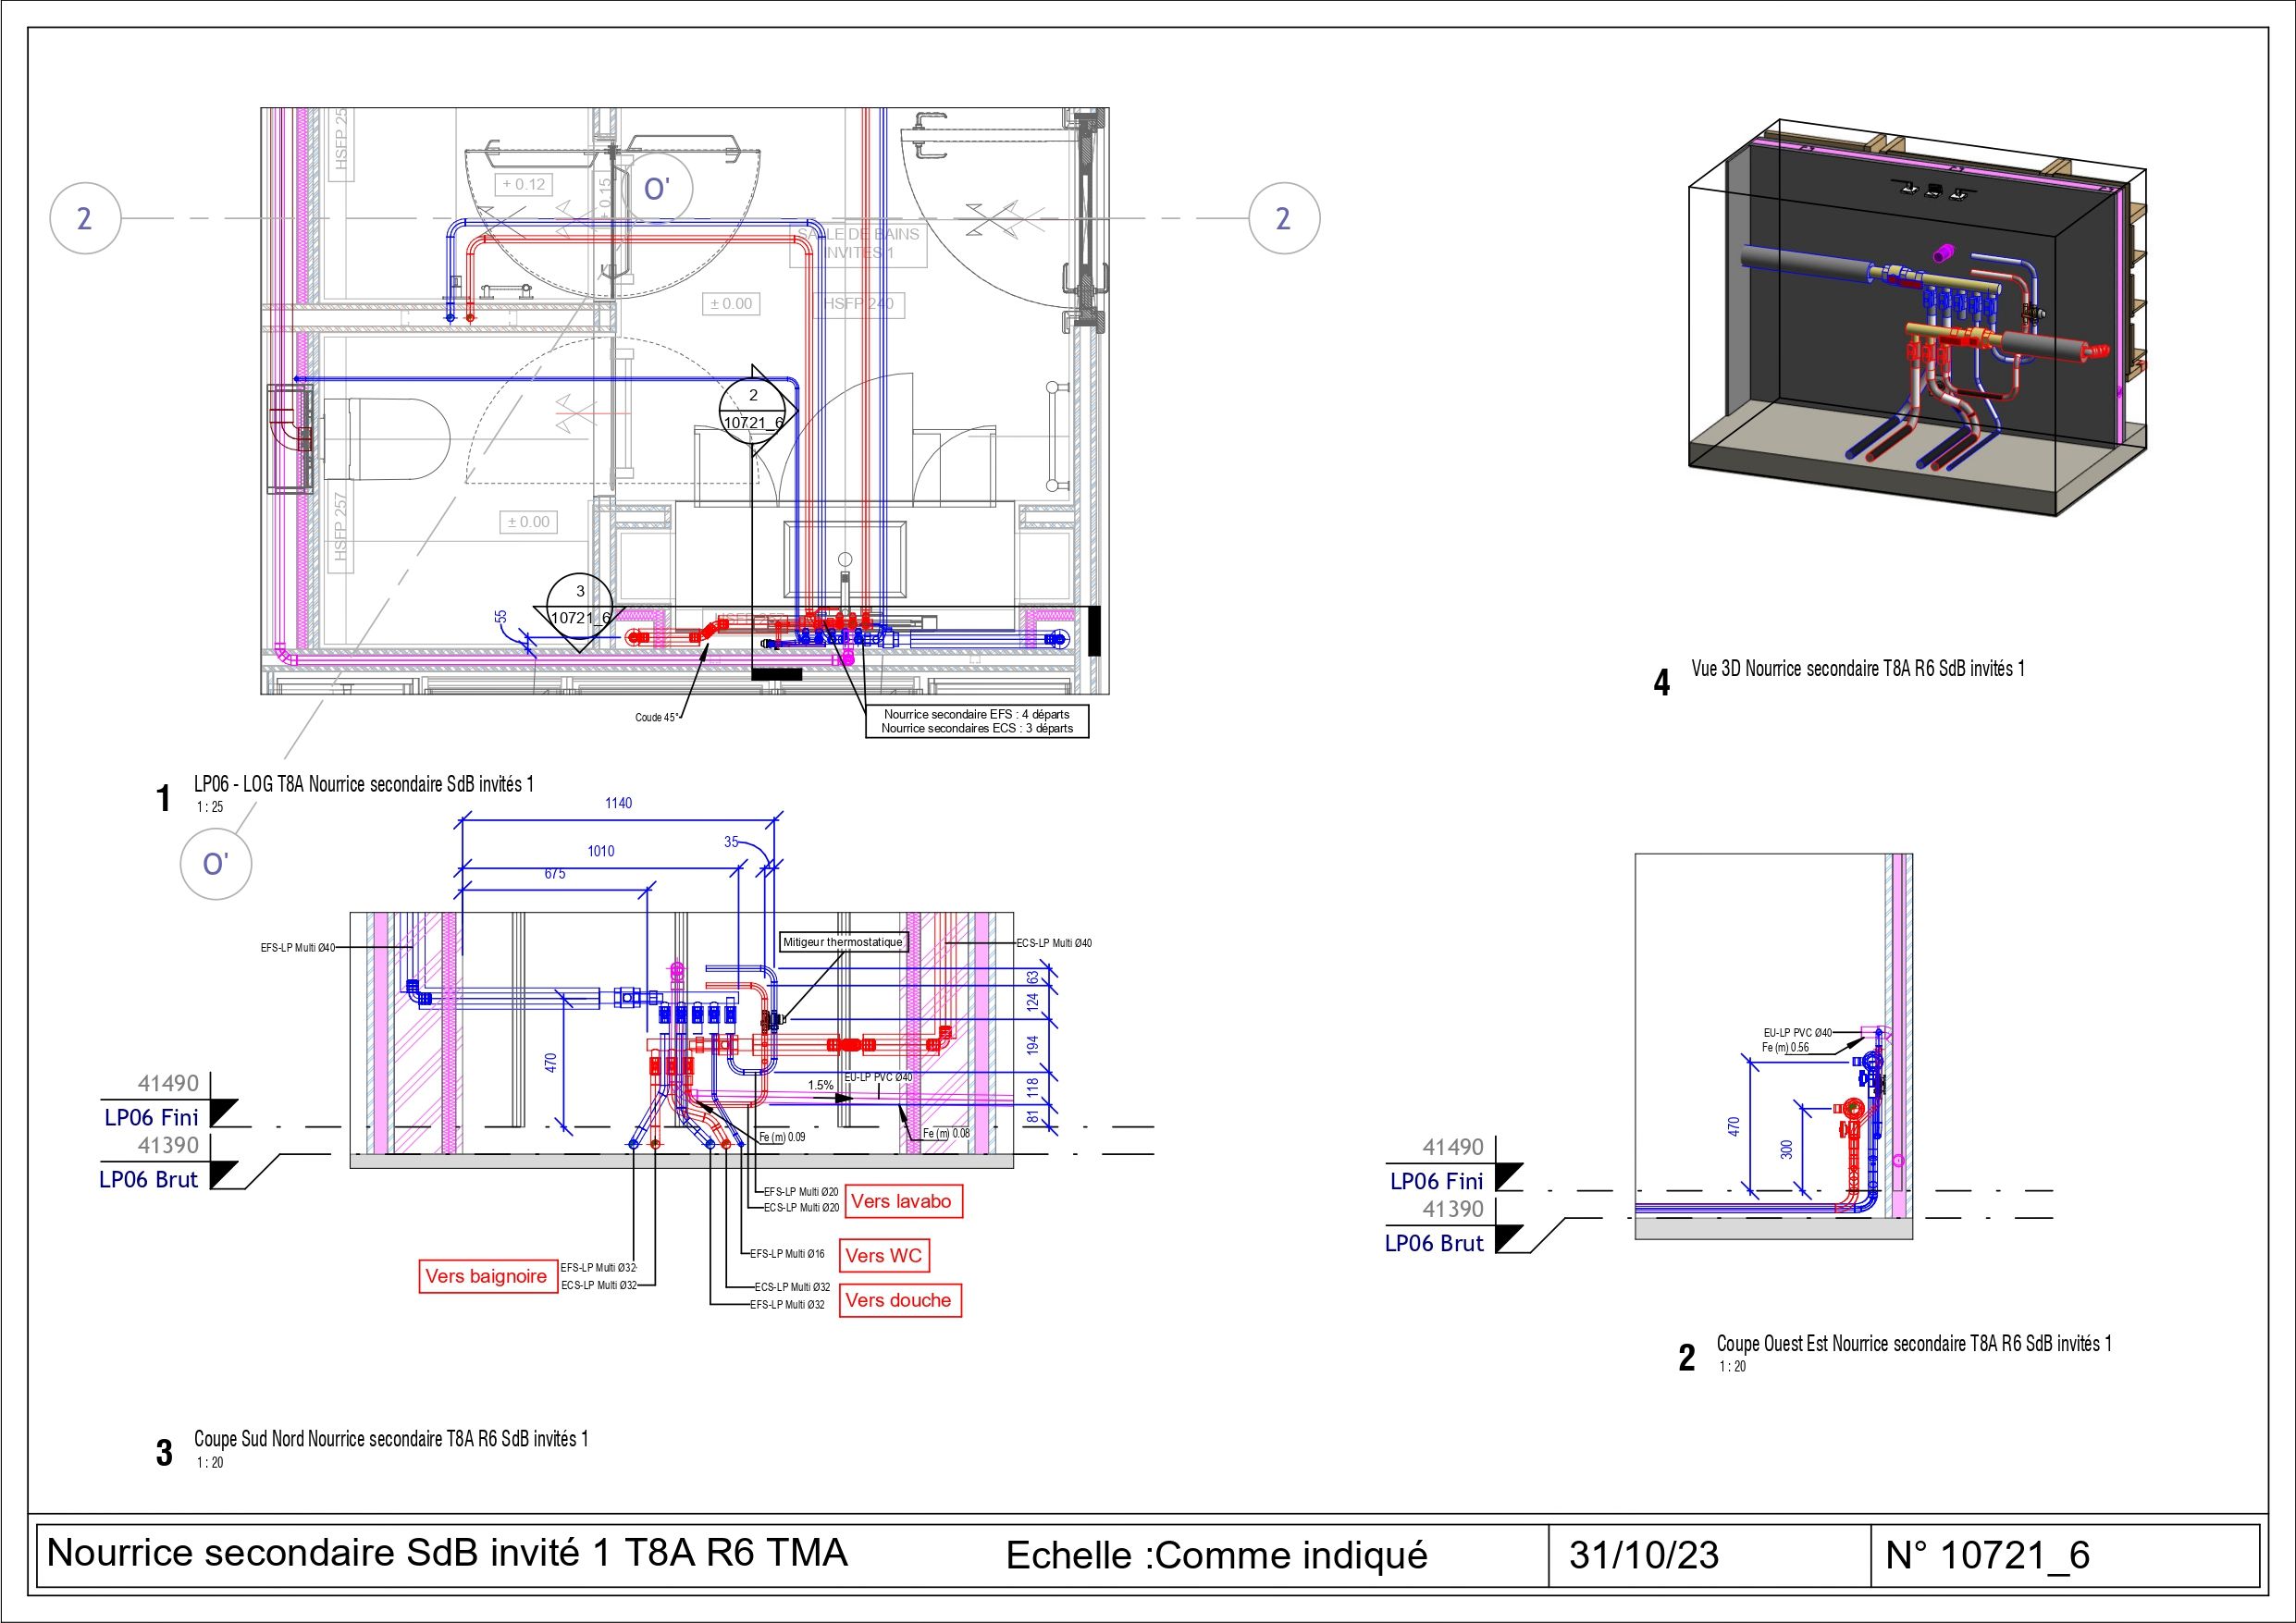Click the 'Coude 45°' annotation label
Image resolution: width=2296 pixels, height=1623 pixels.
tap(657, 717)
